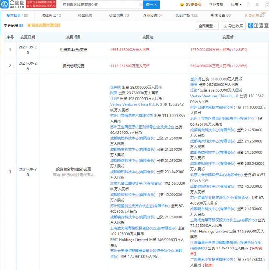The width and height of the screenshot is (269, 270).
Task: Open 江岭 in the 变更前 column
Action: (114, 99)
